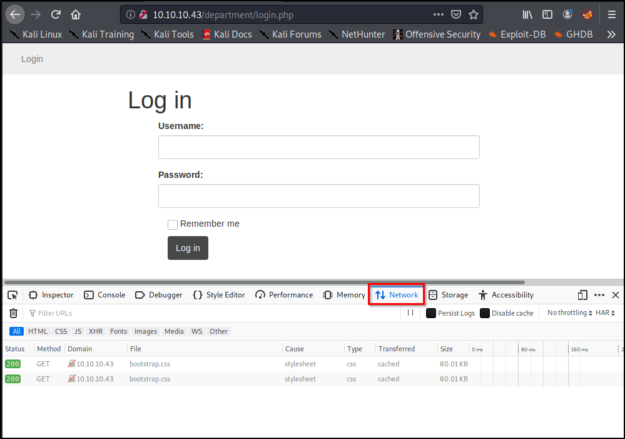
Task: Expand the HAR menu
Action: pyautogui.click(x=605, y=312)
